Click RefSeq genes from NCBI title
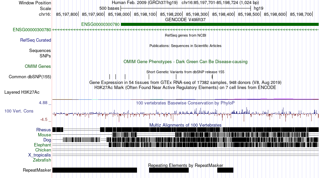 (185, 35)
